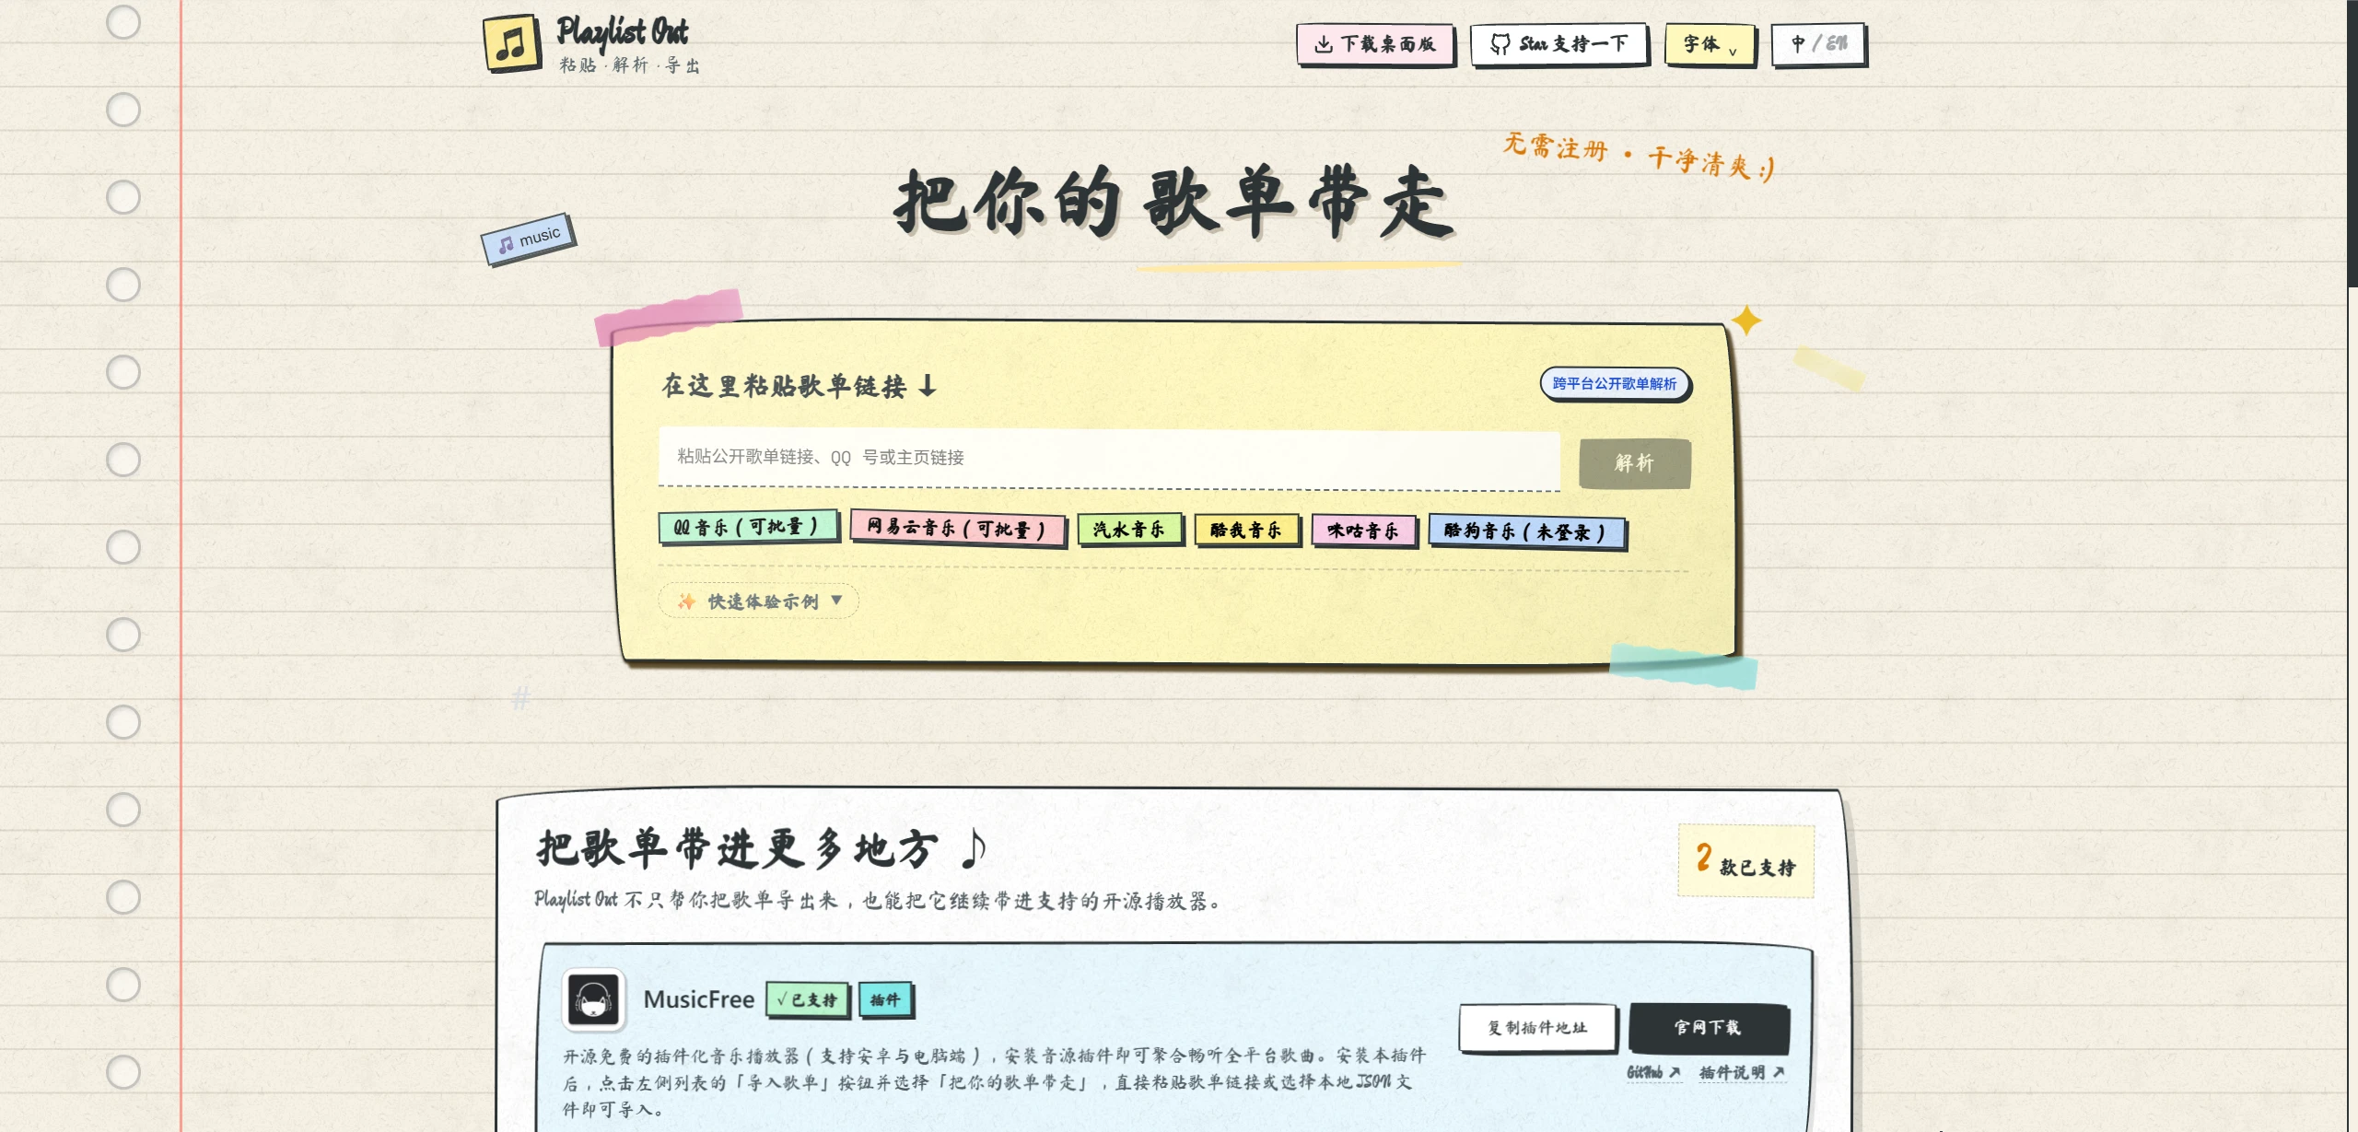Image resolution: width=2358 pixels, height=1132 pixels.
Task: Expand the 快速体验示例 examples section
Action: click(759, 601)
